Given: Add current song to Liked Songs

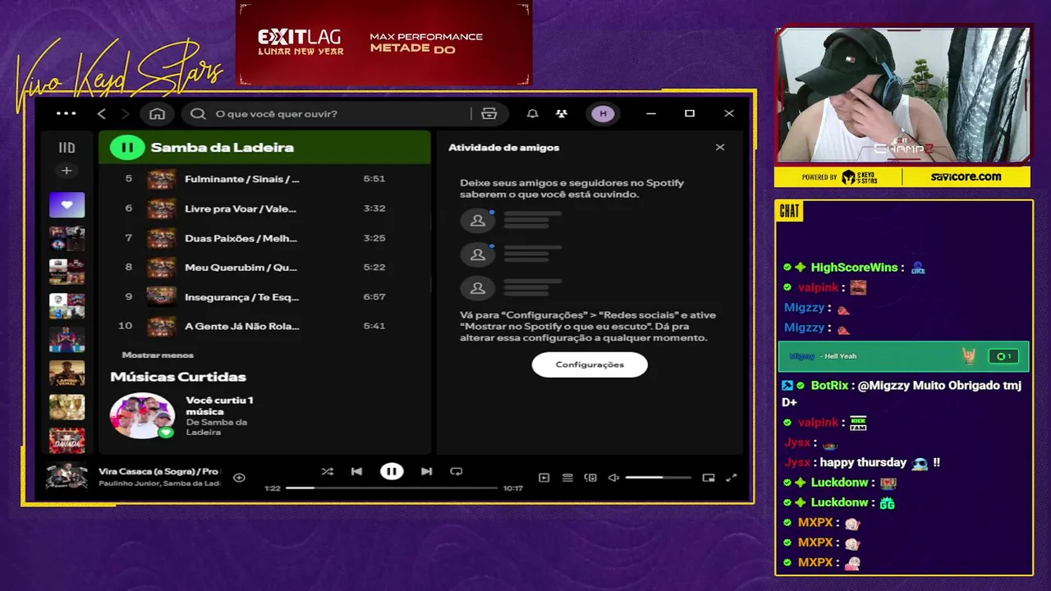Looking at the screenshot, I should (x=239, y=478).
